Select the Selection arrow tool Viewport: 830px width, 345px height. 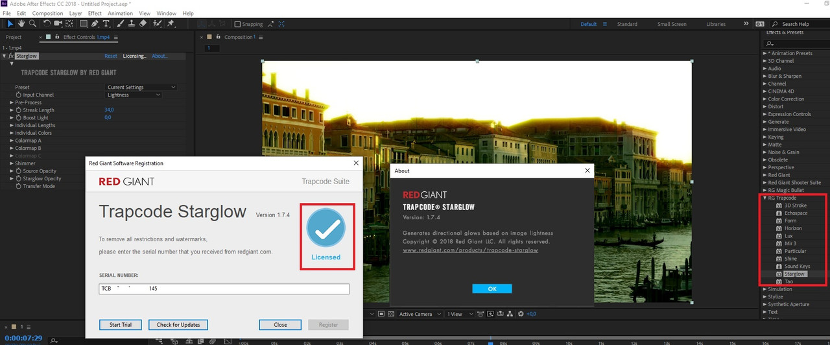(10, 24)
